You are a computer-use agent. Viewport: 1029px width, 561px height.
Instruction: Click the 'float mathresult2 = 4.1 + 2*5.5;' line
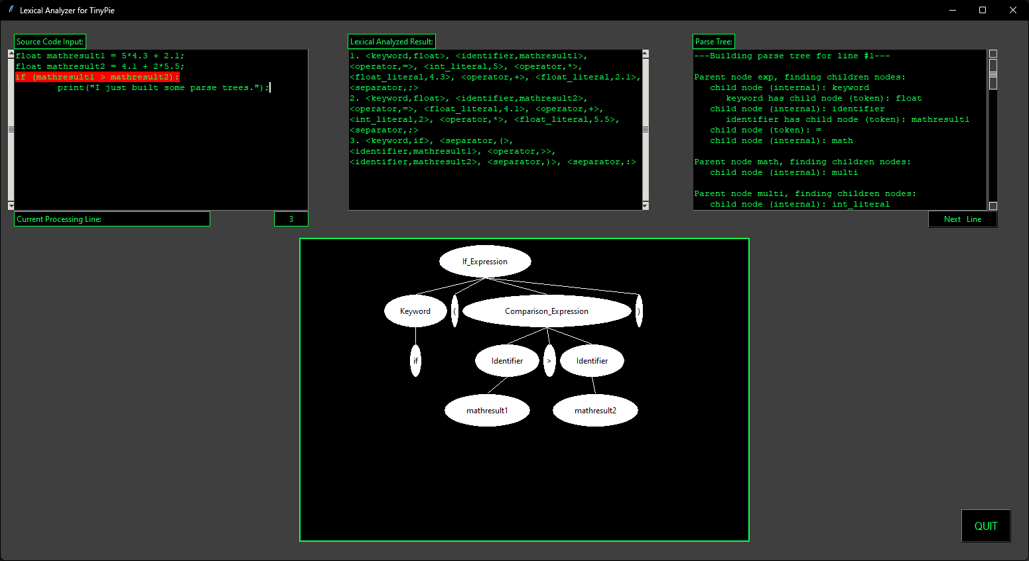100,66
